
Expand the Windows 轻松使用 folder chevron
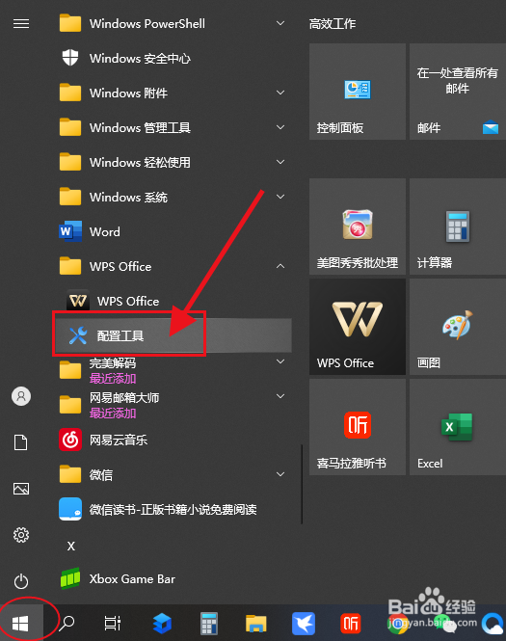(x=280, y=162)
